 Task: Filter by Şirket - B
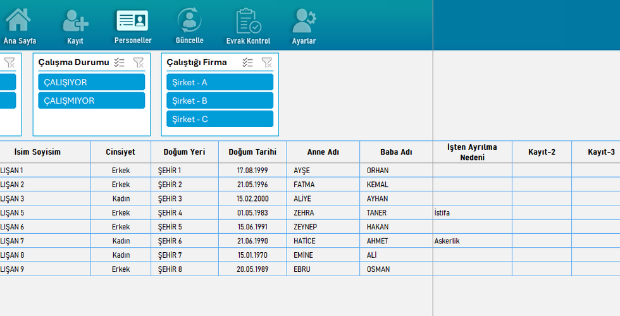(x=220, y=100)
